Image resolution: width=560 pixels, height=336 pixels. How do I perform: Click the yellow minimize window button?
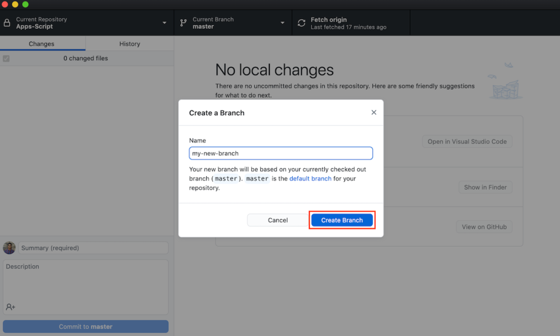(x=15, y=4)
